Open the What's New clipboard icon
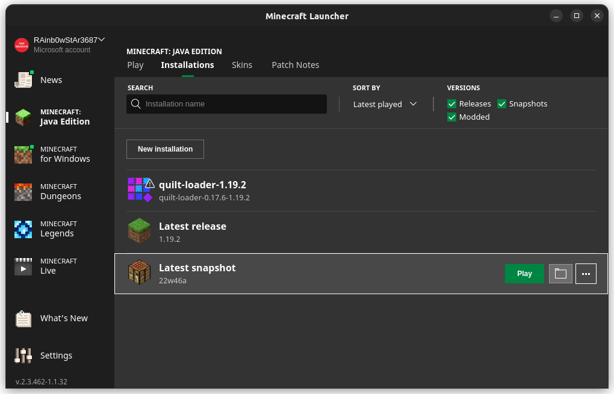 click(x=23, y=318)
